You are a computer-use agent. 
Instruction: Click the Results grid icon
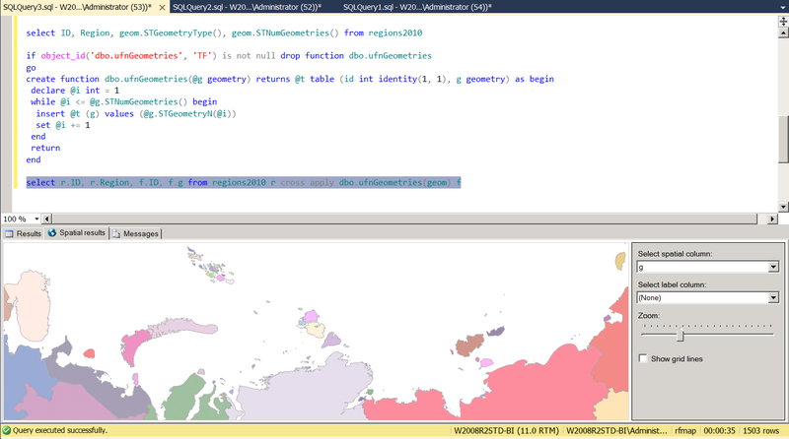tap(9, 233)
